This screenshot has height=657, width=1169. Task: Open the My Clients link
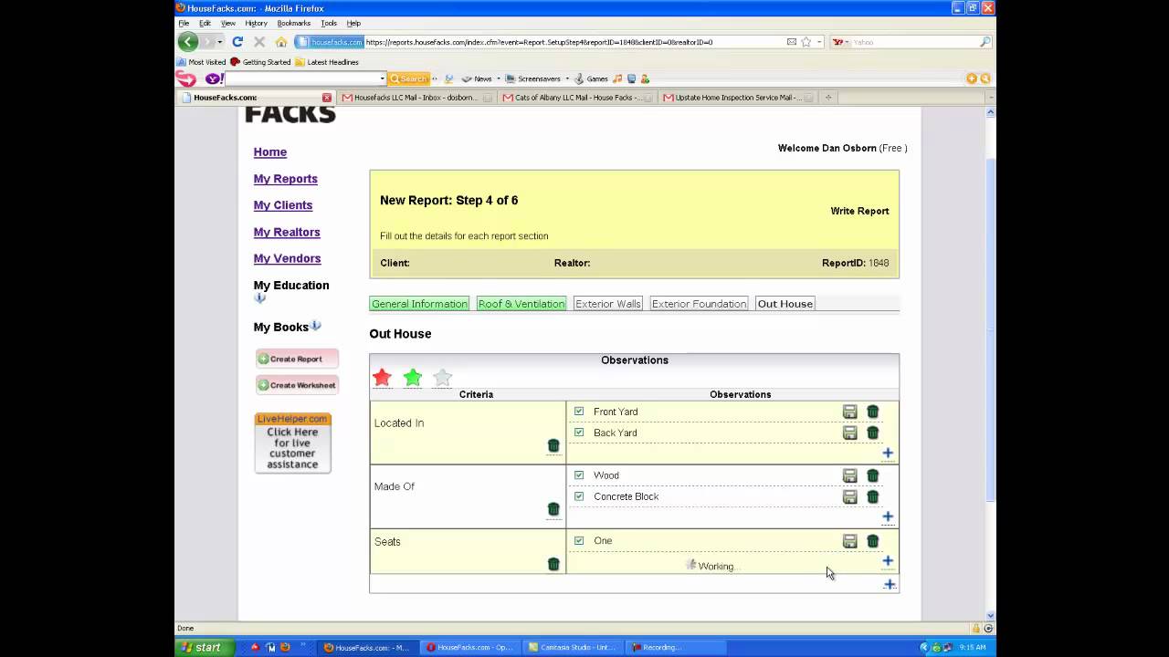(282, 205)
